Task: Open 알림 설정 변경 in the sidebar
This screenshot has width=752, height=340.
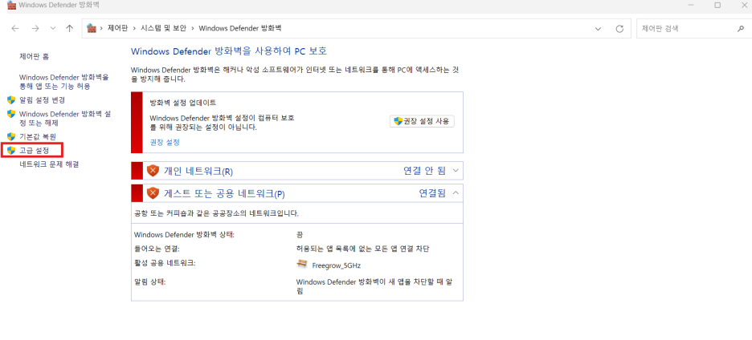Action: click(42, 100)
